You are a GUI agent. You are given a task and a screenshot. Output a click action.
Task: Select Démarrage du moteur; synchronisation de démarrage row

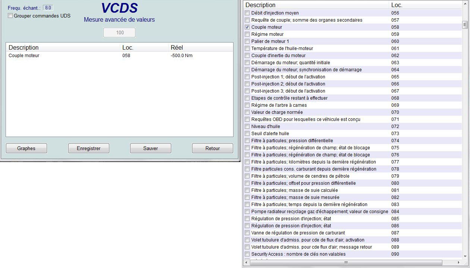[x=352, y=70]
